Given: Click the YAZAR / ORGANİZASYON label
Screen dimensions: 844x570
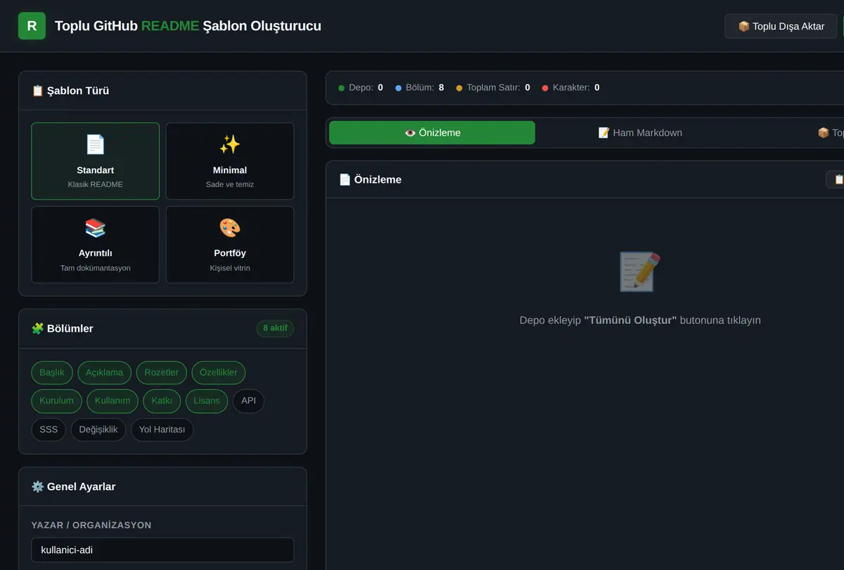Looking at the screenshot, I should [91, 525].
